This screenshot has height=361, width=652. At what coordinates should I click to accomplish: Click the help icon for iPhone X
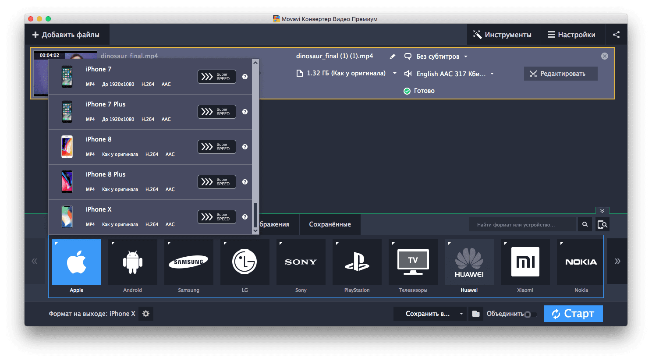(x=245, y=217)
